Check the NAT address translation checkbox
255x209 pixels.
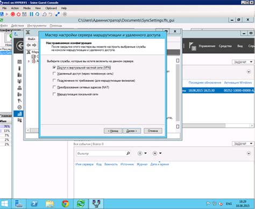coord(54,87)
